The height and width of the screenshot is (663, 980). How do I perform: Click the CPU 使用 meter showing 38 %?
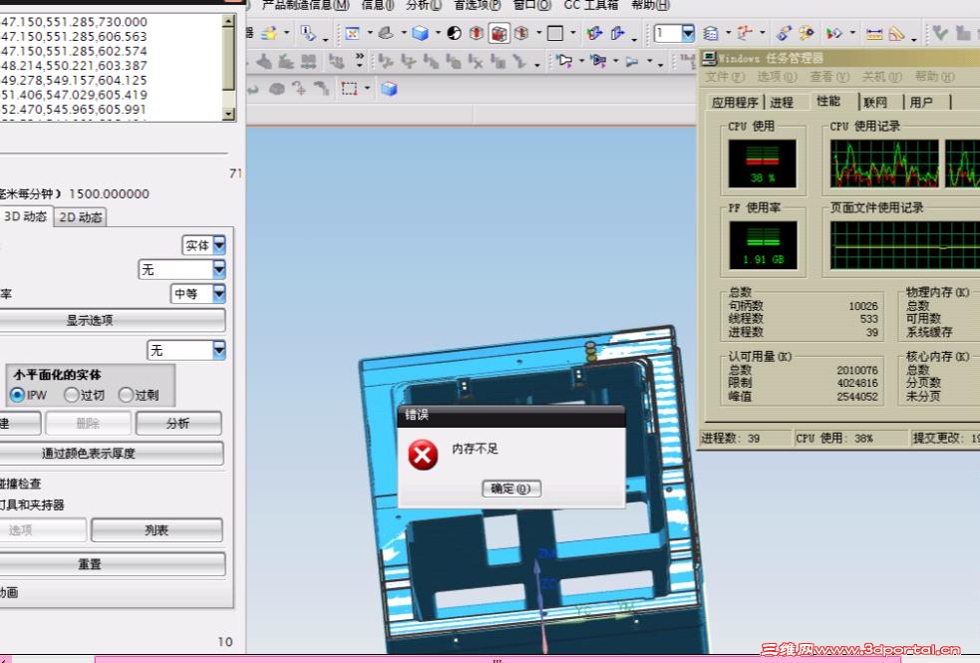(x=762, y=164)
